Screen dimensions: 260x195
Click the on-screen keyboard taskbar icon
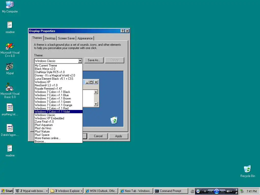point(192,191)
